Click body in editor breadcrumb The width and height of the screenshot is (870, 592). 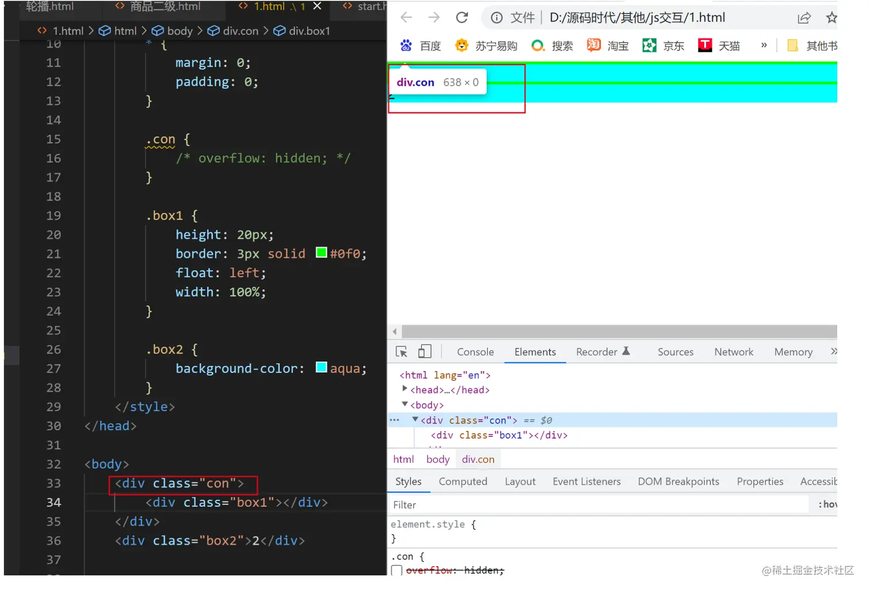pos(172,31)
